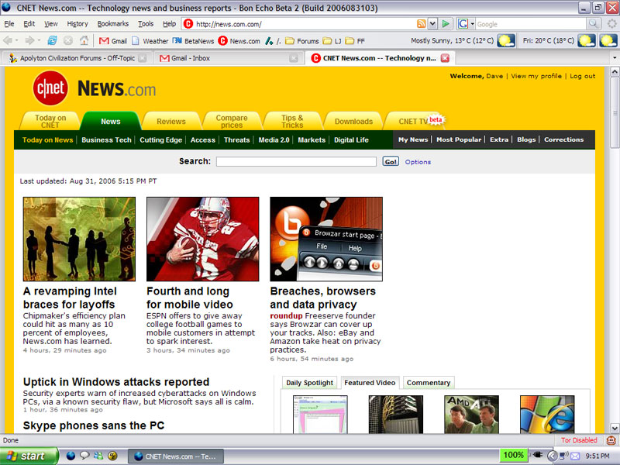
Task: Open the BetaNews bookmark
Action: (193, 41)
